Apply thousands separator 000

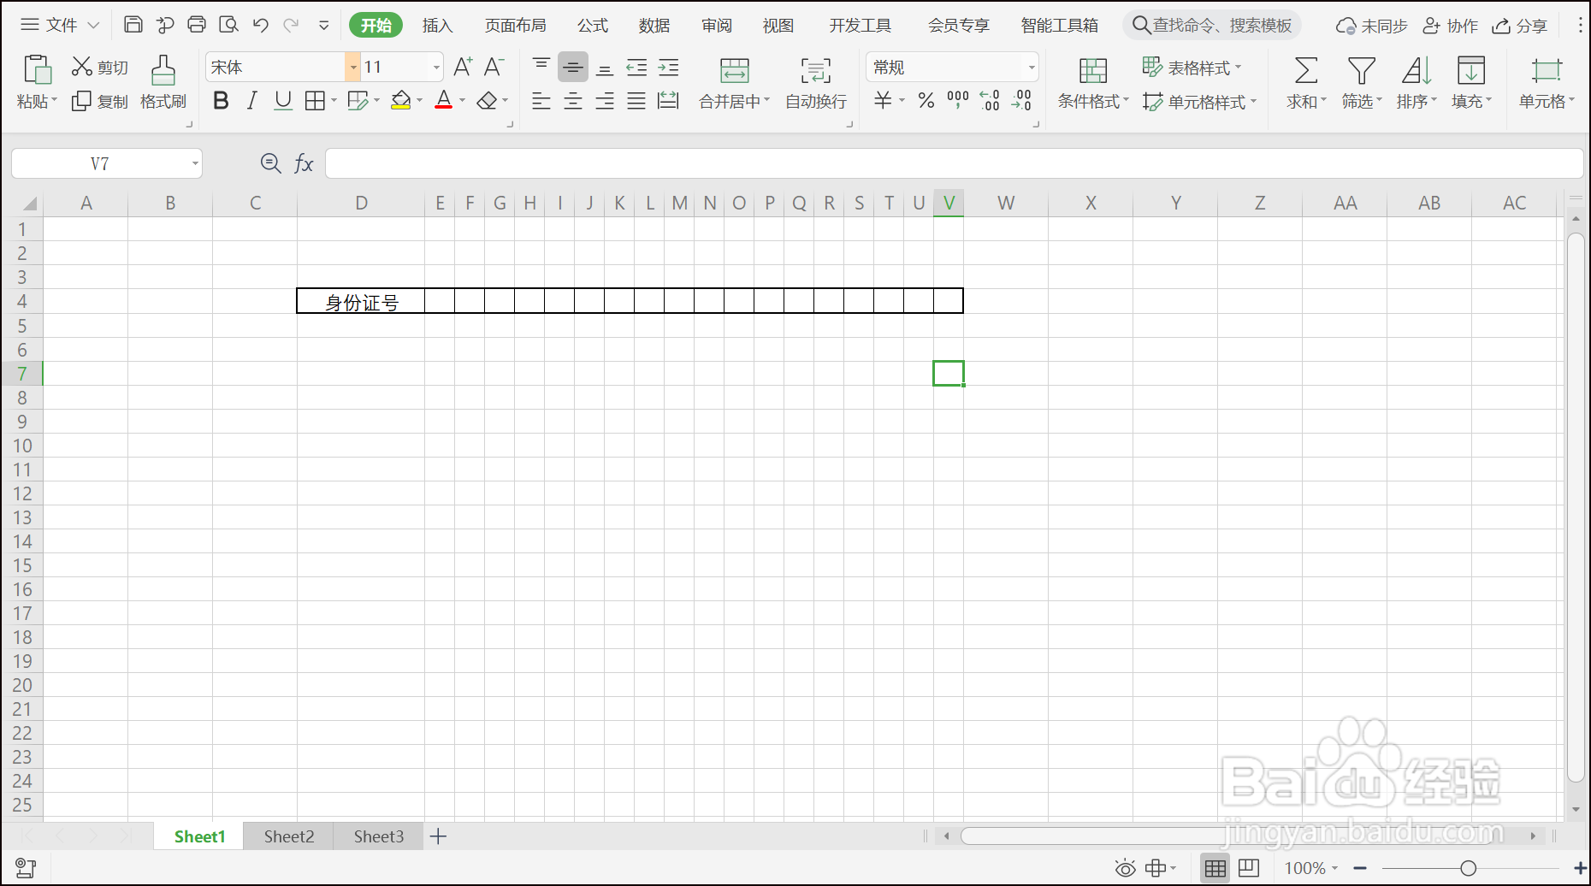tap(958, 101)
